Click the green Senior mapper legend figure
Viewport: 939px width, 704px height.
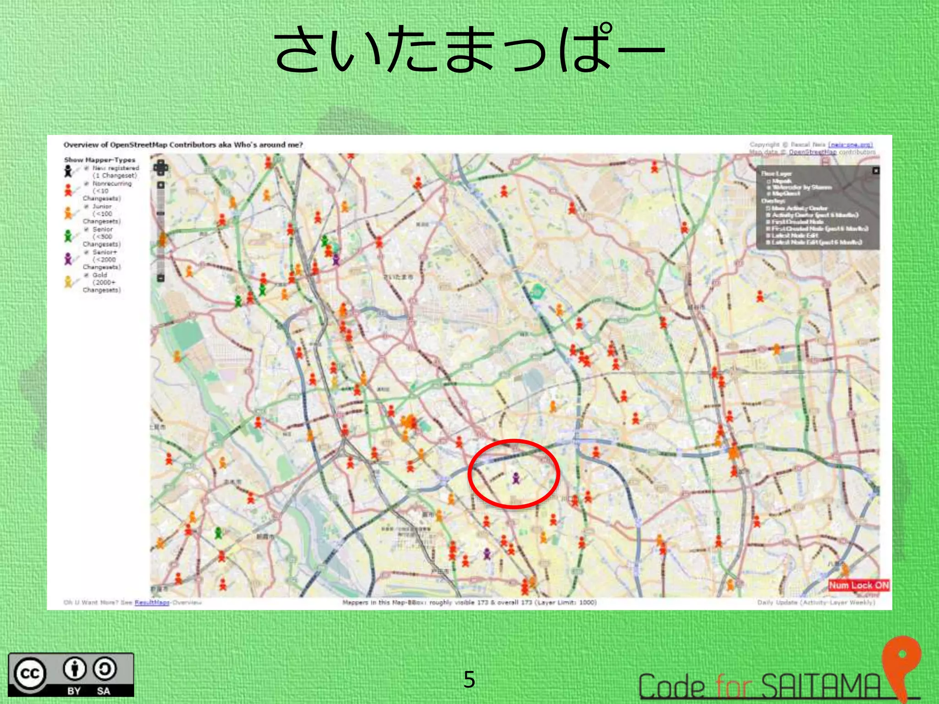[68, 236]
